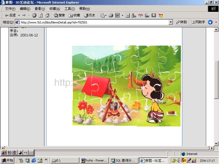This screenshot has height=164, width=219.
Task: Click the vertical scrollbar up arrow
Action: [x=216, y=30]
